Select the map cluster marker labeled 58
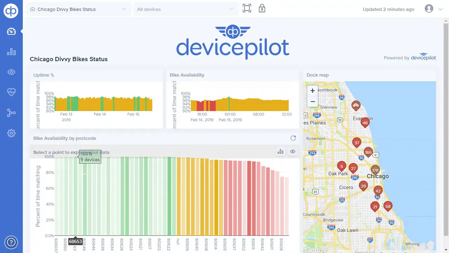Screen dimensions: 449x253 point(388,207)
